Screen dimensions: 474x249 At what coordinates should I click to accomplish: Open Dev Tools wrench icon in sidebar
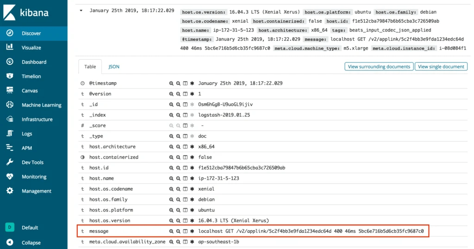(10, 162)
